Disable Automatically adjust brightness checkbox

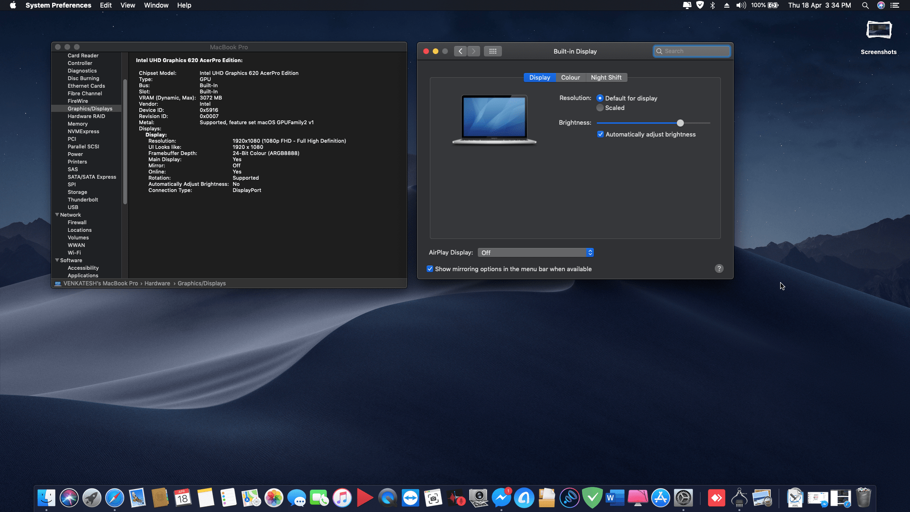[601, 134]
